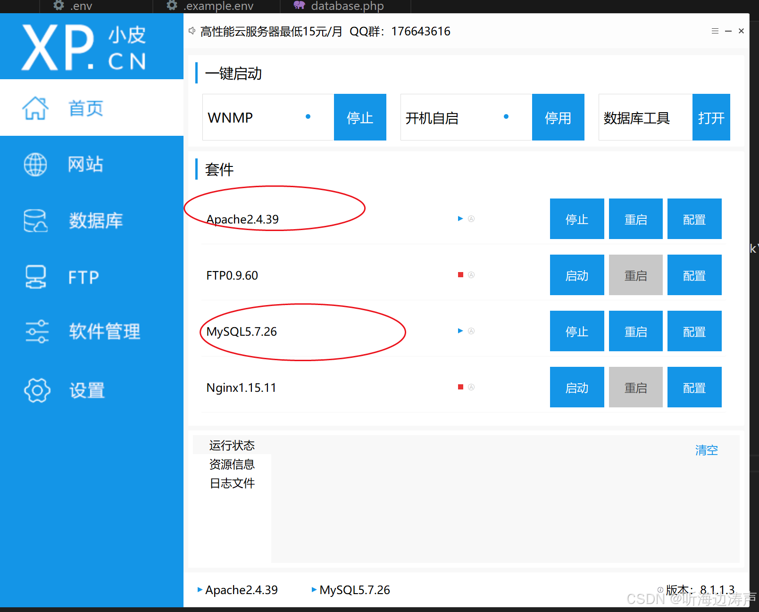The width and height of the screenshot is (759, 612).
Task: Open the hamburger menu at top right
Action: (x=715, y=31)
